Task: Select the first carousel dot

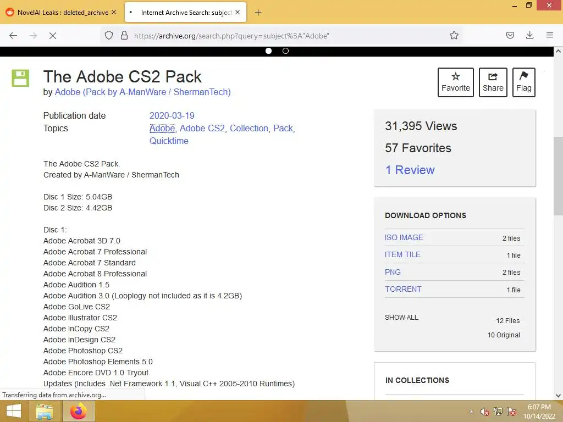Action: pyautogui.click(x=269, y=51)
